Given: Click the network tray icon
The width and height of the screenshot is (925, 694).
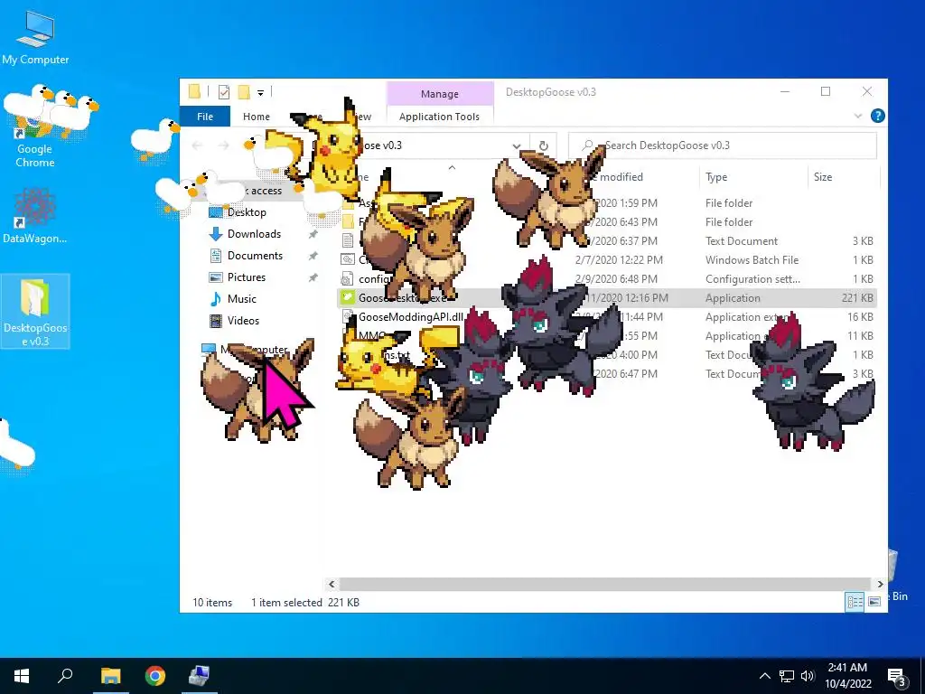Looking at the screenshot, I should pos(787,676).
